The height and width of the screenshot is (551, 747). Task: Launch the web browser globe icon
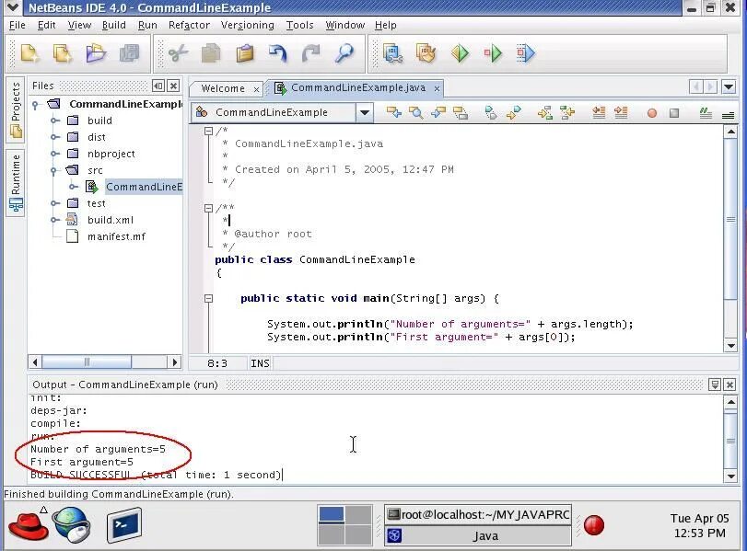point(72,524)
